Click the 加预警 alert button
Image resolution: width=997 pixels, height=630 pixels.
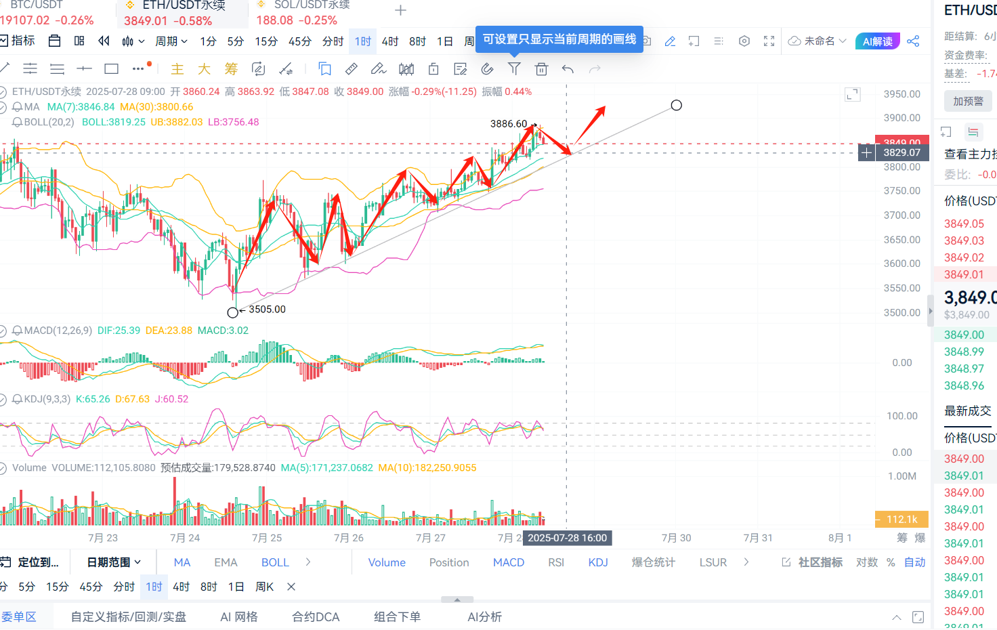(968, 101)
